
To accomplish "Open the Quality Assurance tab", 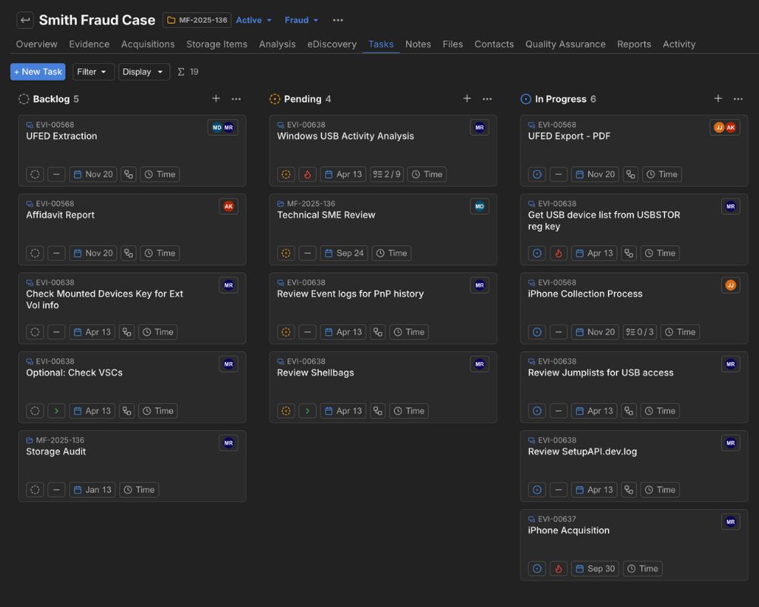I will coord(565,44).
